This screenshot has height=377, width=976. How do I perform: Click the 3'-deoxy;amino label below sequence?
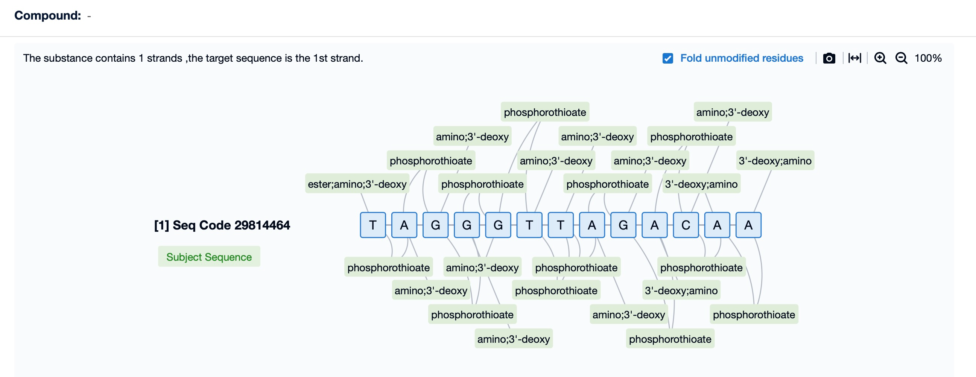[681, 290]
